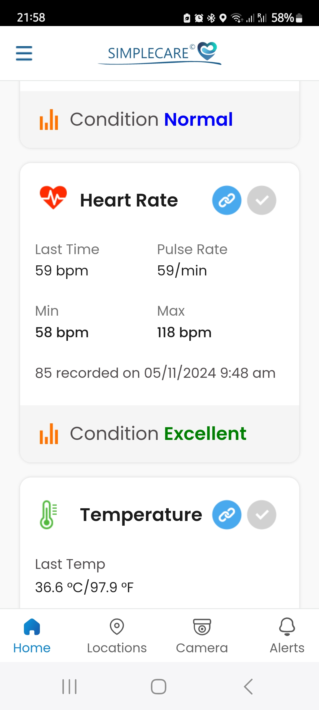Toggle the Temperature checkmark button
Screen dimensions: 319x710
click(262, 515)
